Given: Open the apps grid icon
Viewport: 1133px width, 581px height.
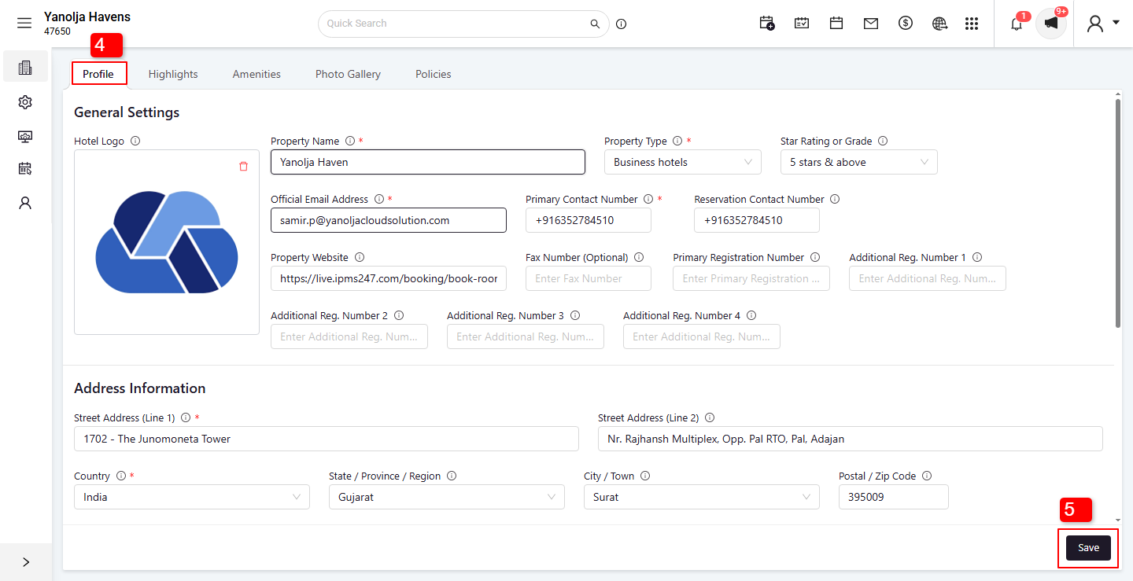Looking at the screenshot, I should [x=972, y=24].
